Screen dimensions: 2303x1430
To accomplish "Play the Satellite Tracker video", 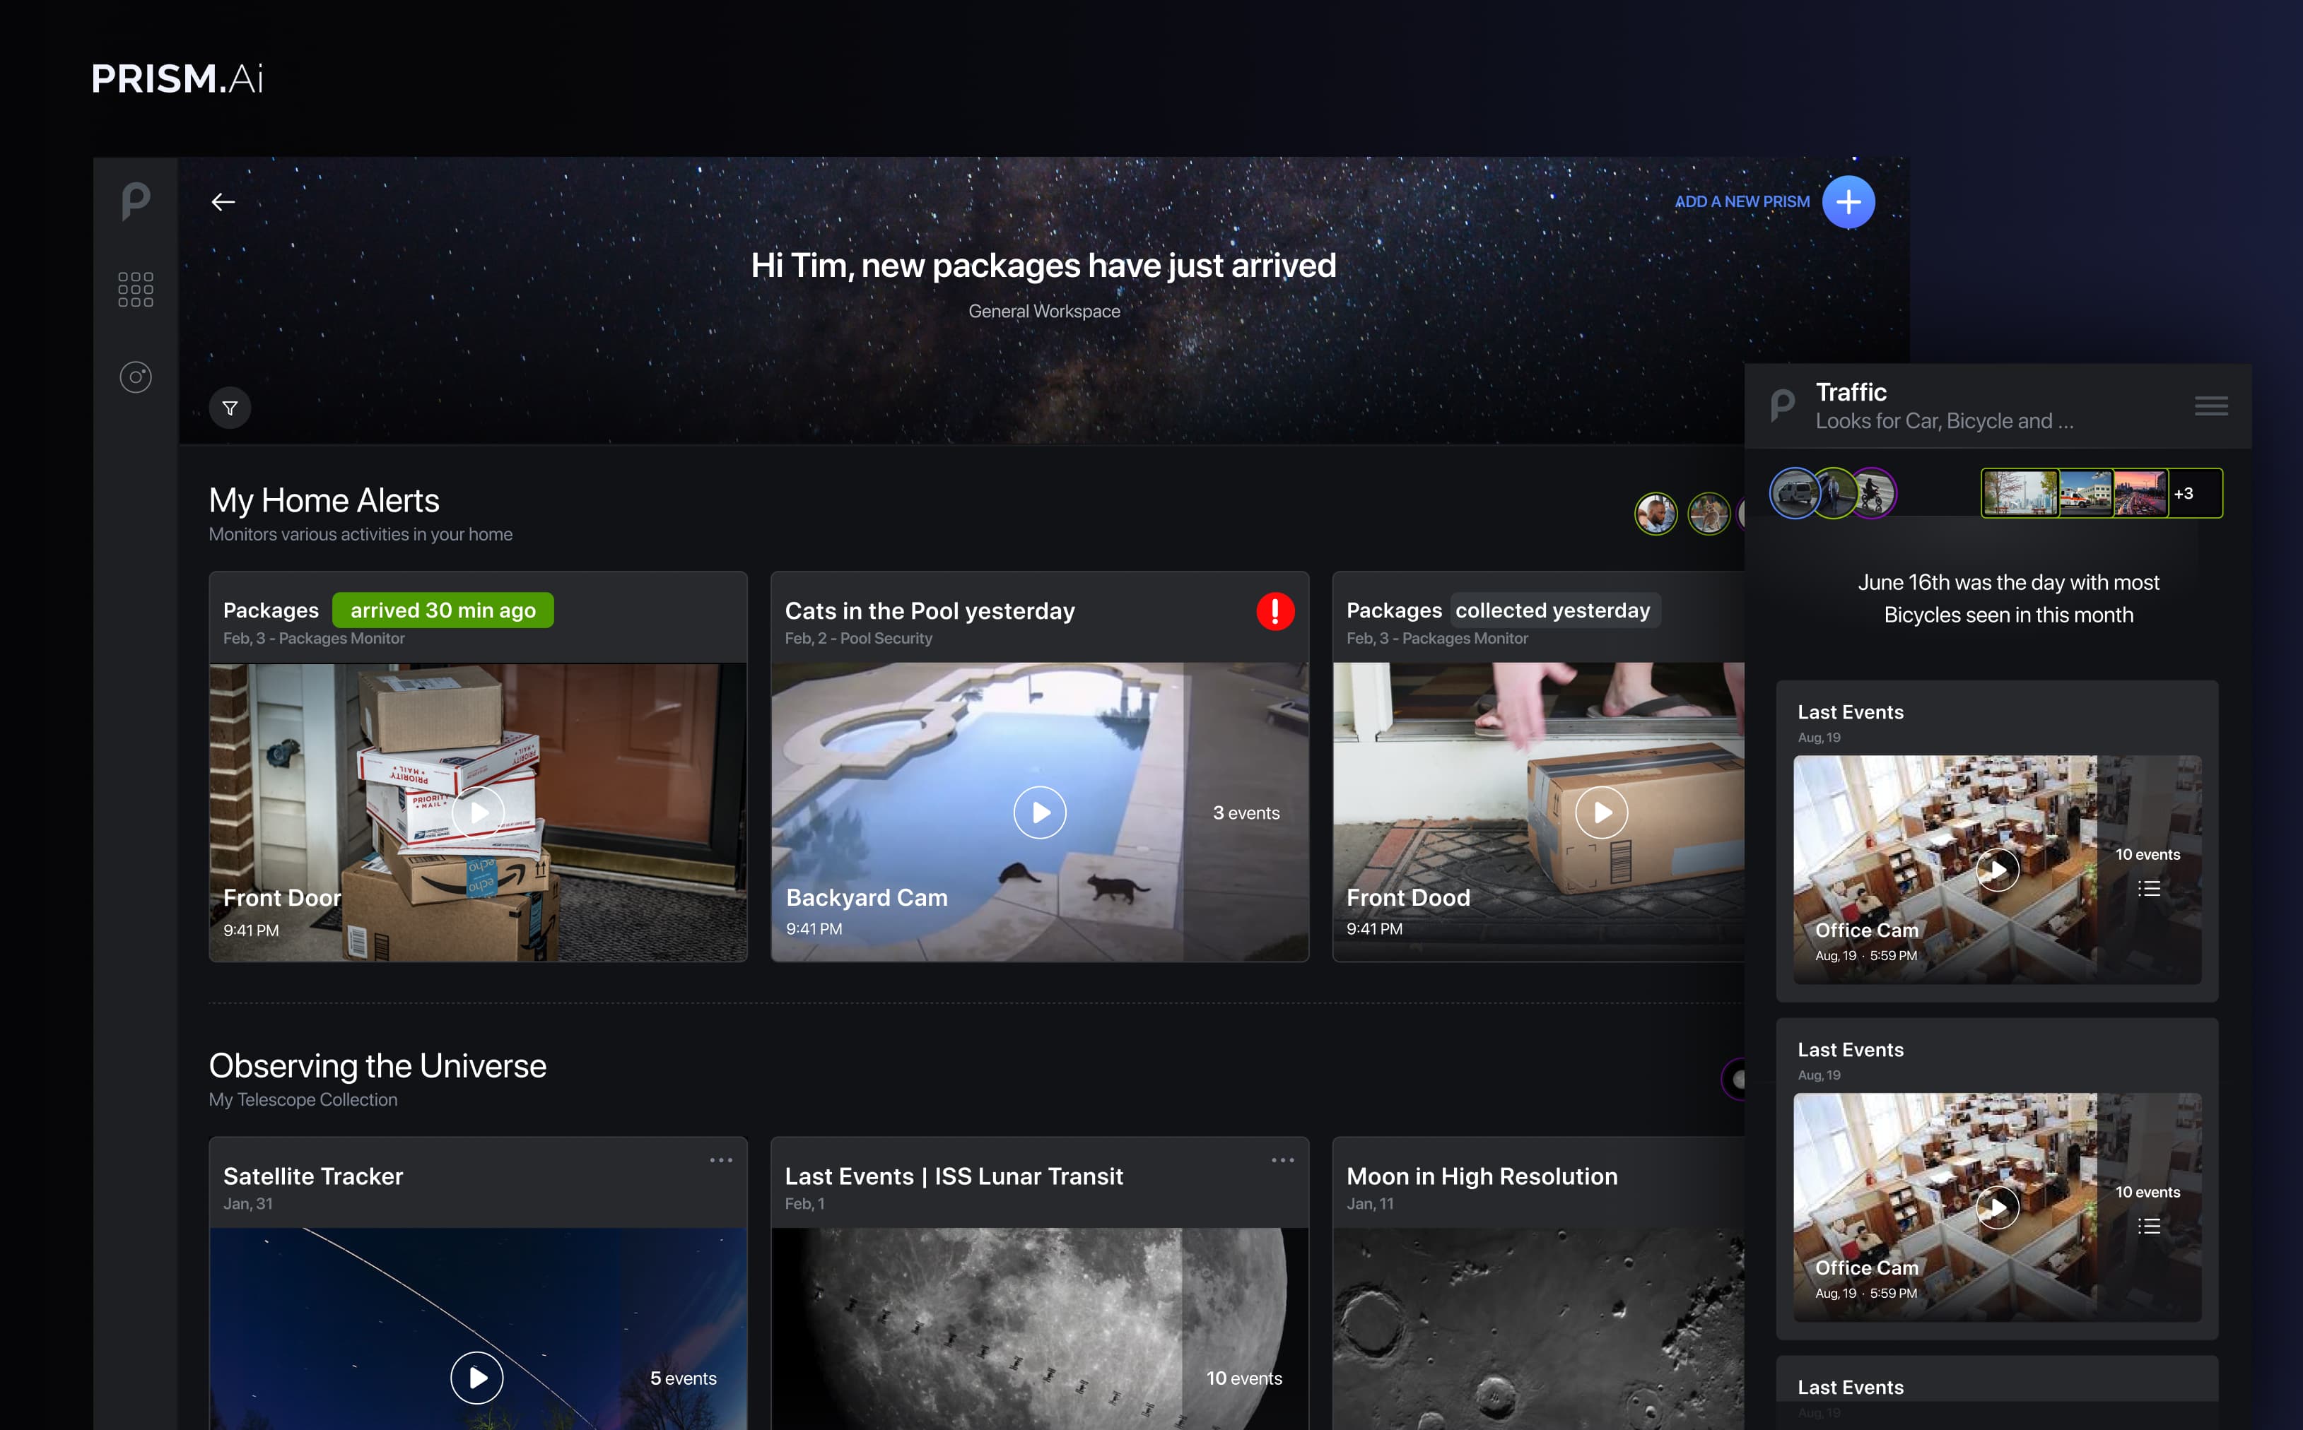I will 477,1377.
